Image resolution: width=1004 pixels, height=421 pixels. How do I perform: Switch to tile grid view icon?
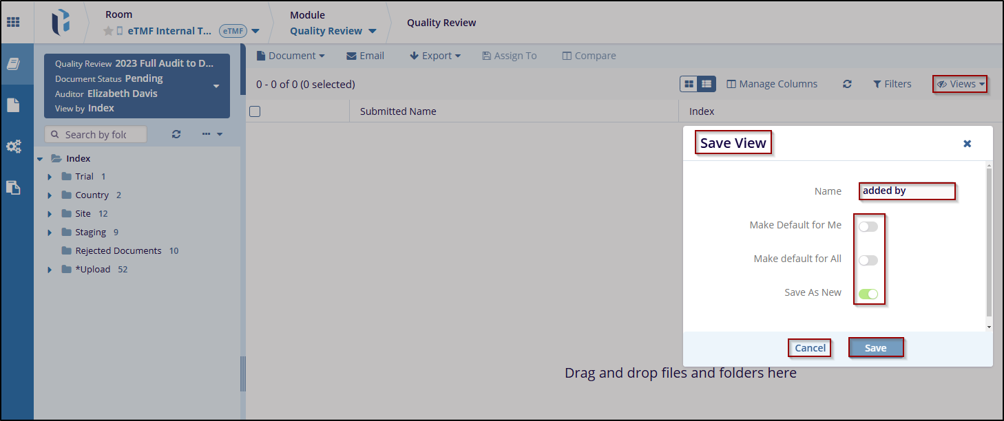[x=689, y=84]
